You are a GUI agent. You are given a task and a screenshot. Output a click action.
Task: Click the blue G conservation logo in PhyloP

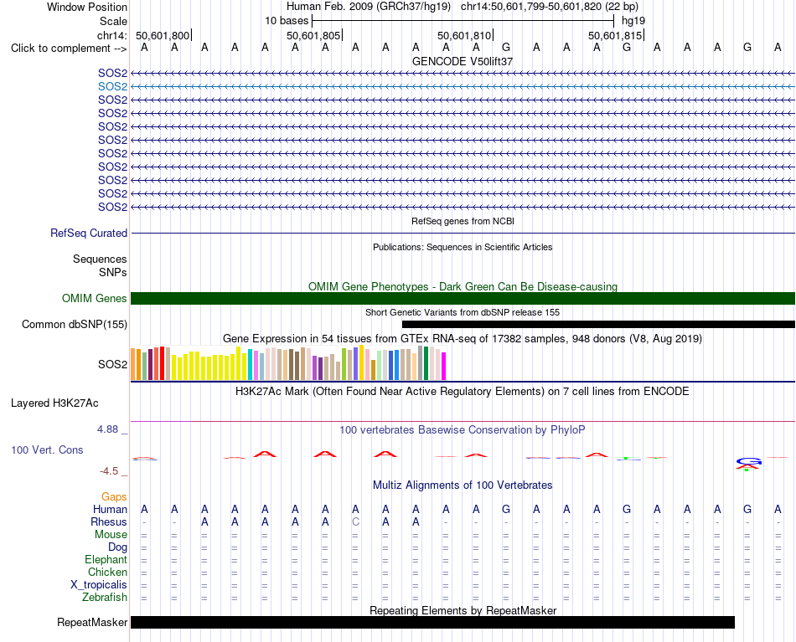tap(749, 461)
